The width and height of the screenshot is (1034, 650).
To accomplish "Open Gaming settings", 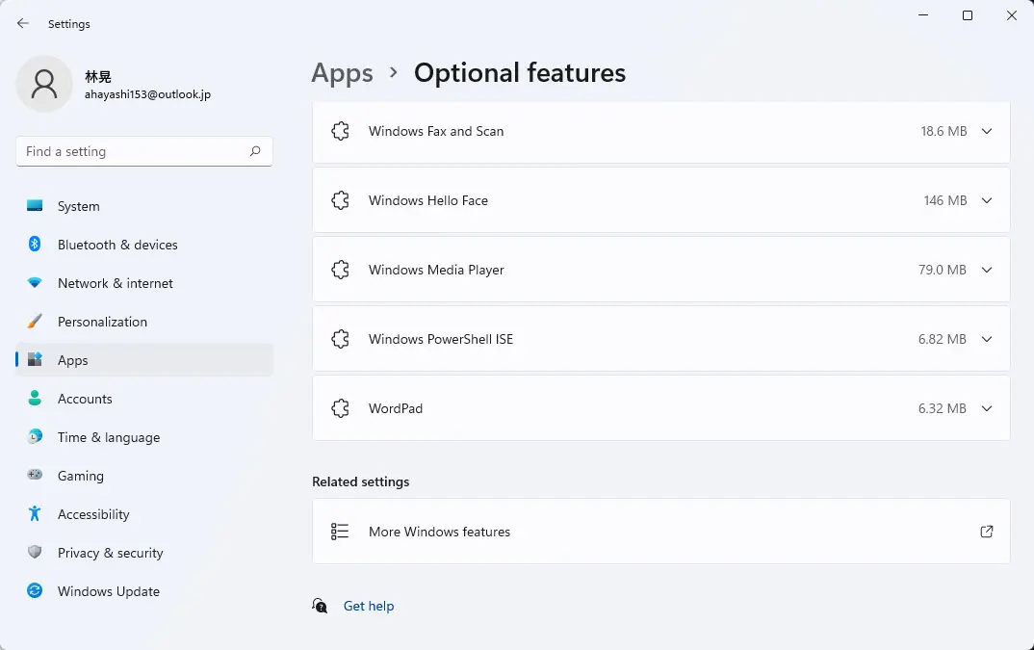I will tap(80, 476).
